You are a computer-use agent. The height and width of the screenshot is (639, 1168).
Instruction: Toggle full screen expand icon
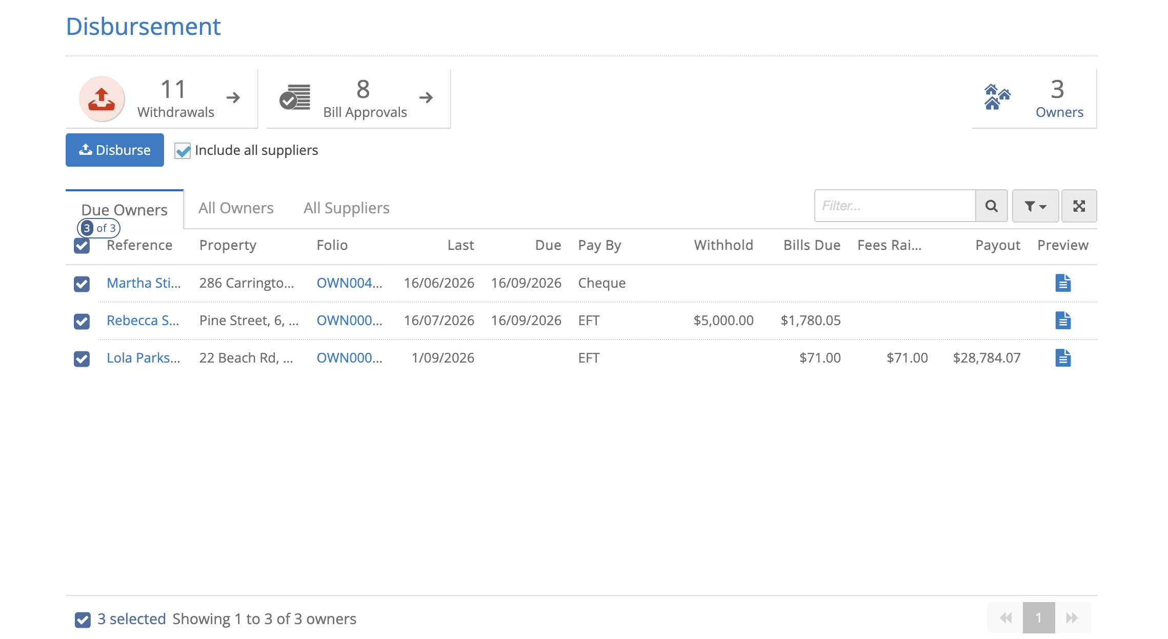pyautogui.click(x=1079, y=206)
